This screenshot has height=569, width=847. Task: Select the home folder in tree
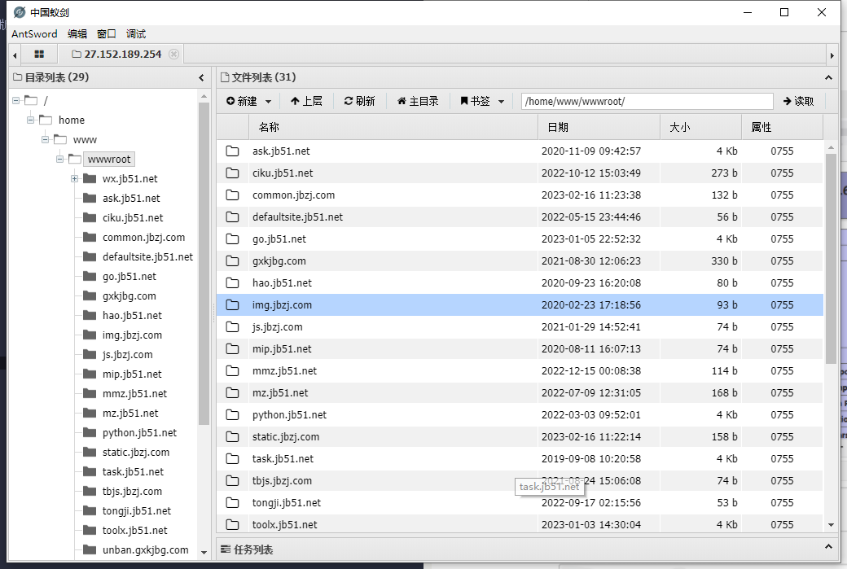72,120
